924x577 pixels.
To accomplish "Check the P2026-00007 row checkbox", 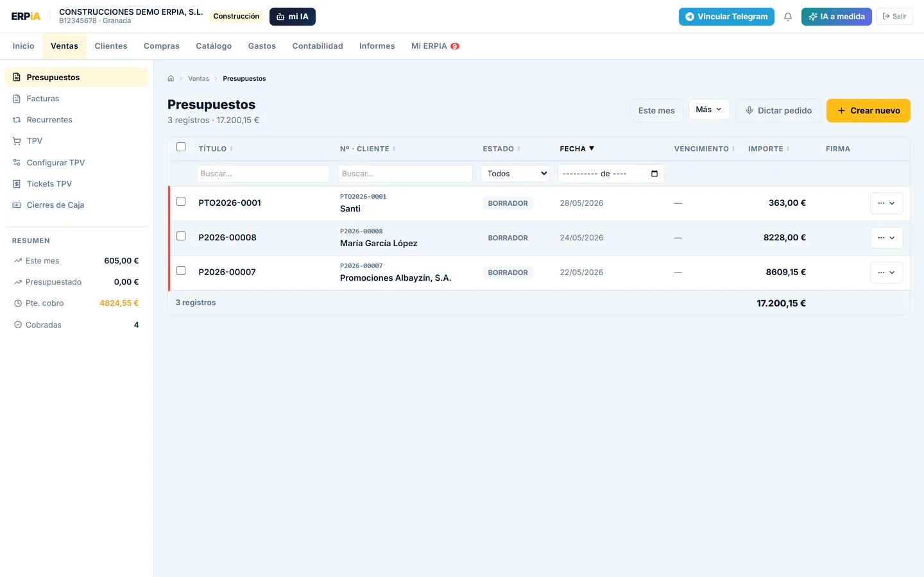I will click(x=181, y=271).
